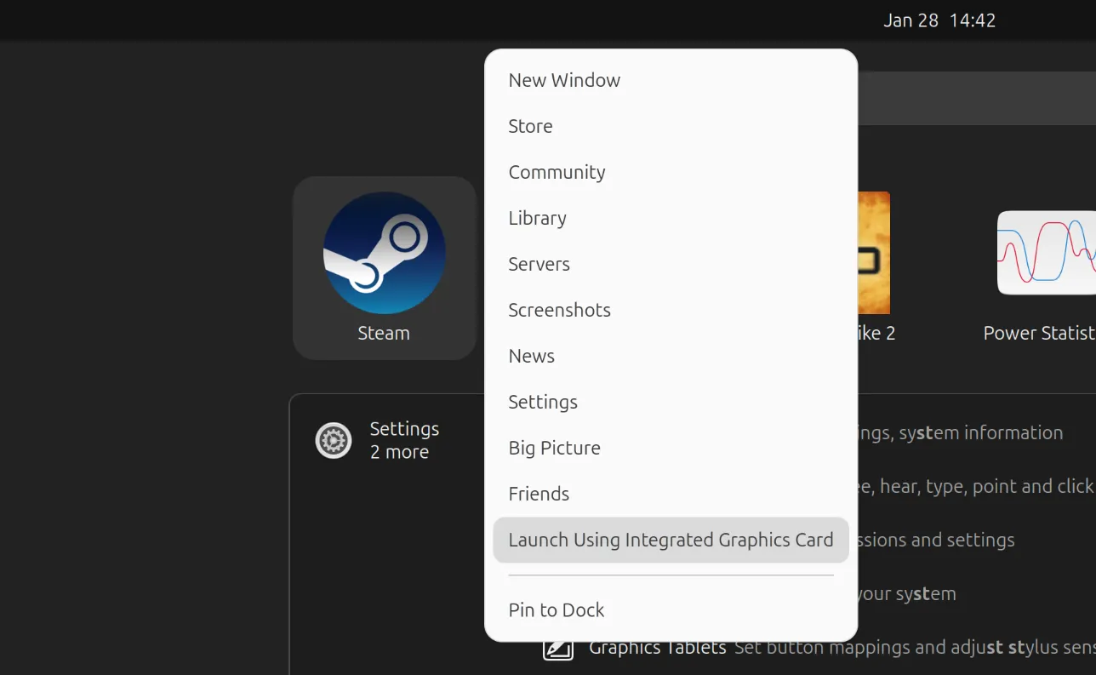Viewport: 1096px width, 675px height.
Task: Open the clock showing Jan 28 14:42
Action: tap(939, 20)
